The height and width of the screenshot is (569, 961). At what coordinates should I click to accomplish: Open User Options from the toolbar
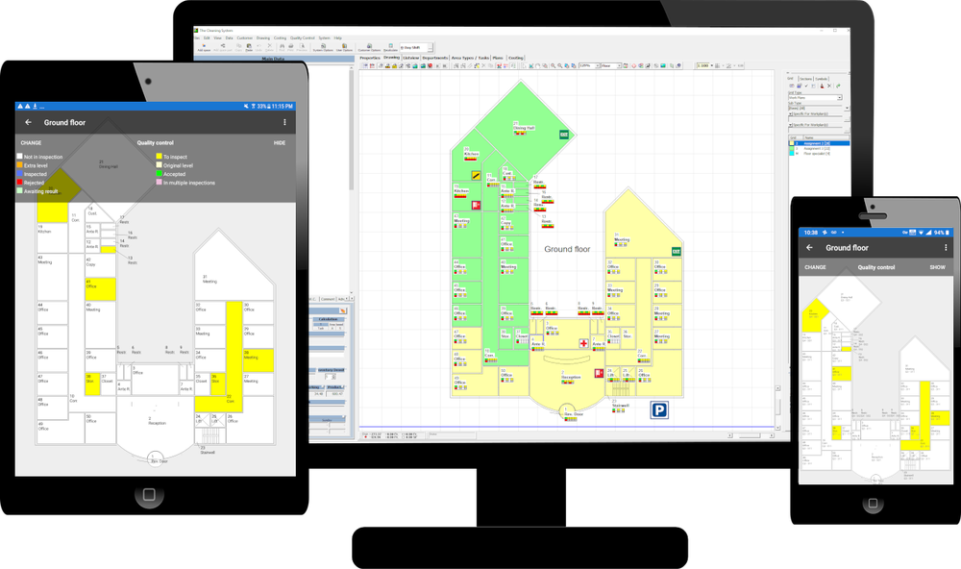point(344,46)
